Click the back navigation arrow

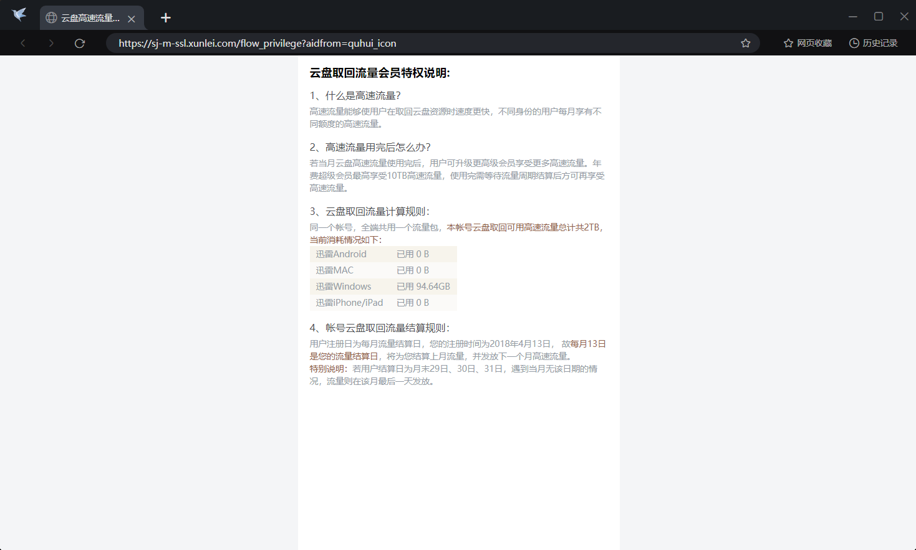pos(22,42)
